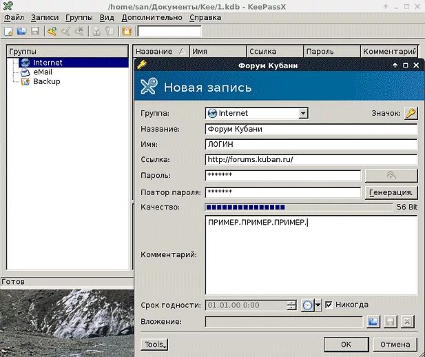Click the delete attachment X icon
The height and width of the screenshot is (357, 425).
[407, 322]
